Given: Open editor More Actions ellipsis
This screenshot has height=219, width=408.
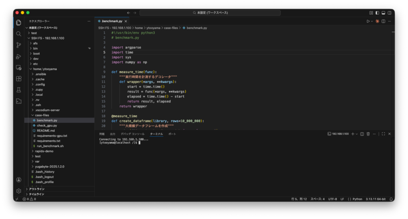Looking at the screenshot, I should (x=390, y=21).
